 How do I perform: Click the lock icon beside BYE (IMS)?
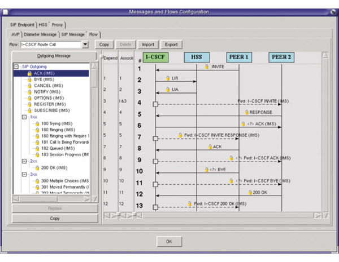click(29, 79)
